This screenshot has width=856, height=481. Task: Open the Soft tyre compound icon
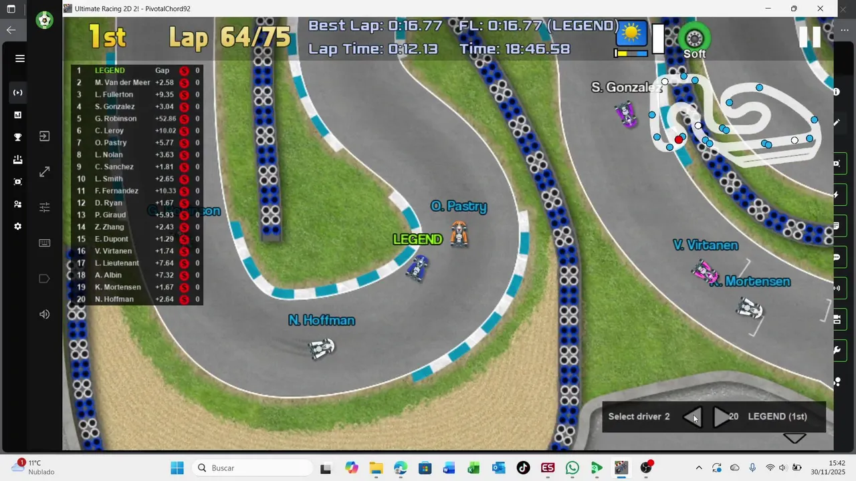[x=694, y=38]
